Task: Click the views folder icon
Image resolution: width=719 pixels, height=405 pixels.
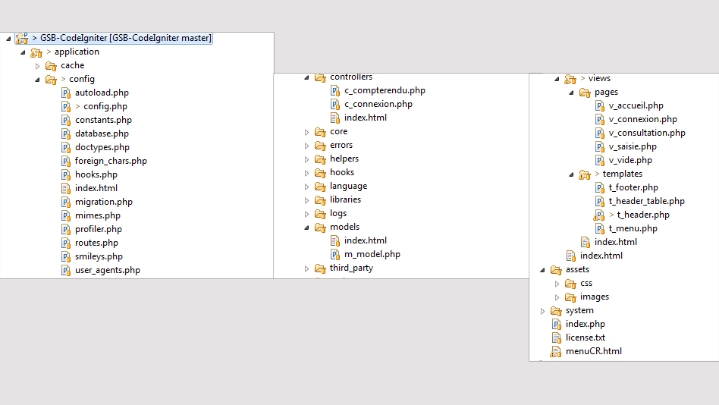Action: (x=570, y=79)
